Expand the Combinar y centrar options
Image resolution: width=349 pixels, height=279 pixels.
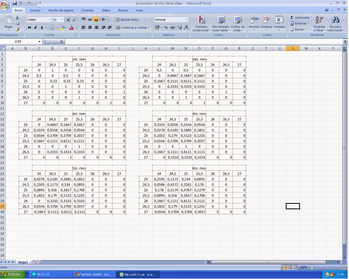pos(149,28)
